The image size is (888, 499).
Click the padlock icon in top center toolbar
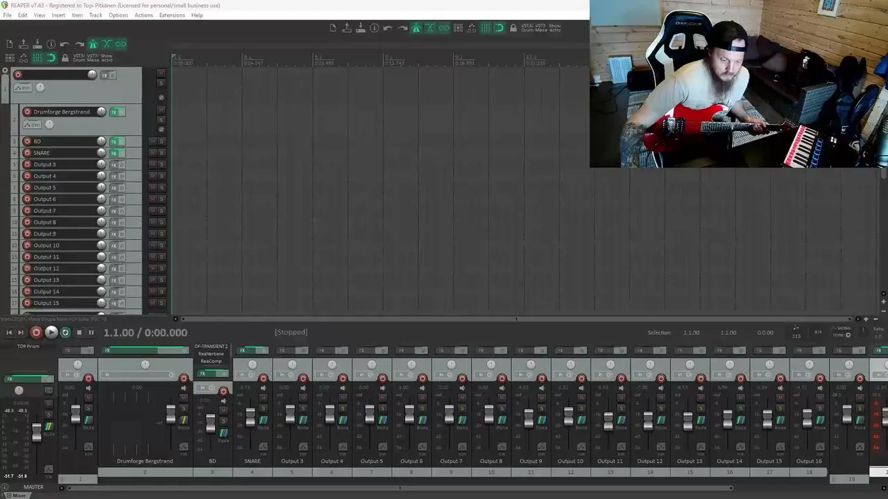[513, 28]
